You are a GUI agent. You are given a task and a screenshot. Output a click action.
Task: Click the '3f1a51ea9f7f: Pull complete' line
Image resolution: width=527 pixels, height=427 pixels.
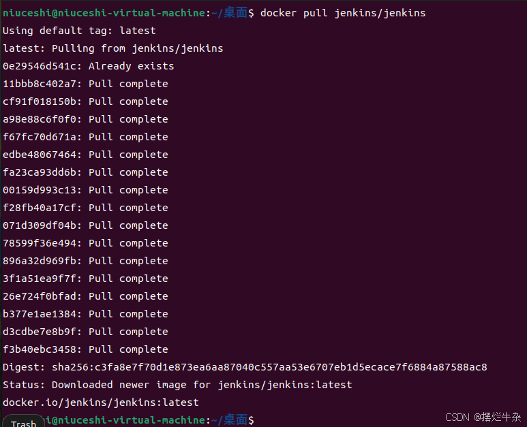tap(85, 279)
